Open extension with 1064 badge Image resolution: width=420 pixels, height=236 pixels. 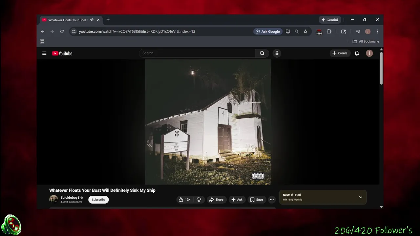(319, 32)
